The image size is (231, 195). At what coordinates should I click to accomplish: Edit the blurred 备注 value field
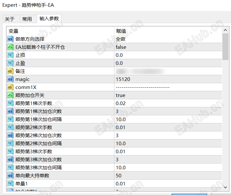pos(168,71)
